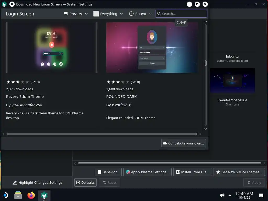Minimize the Download New Login Screen dialog
The height and width of the screenshot is (201, 268).
[189, 4]
